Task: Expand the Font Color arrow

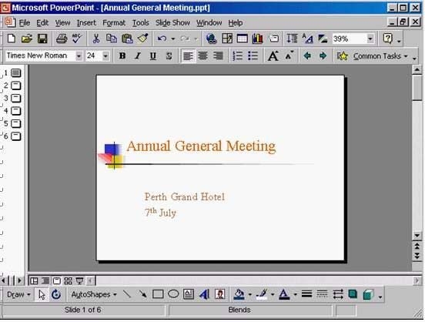Action: tap(295, 294)
